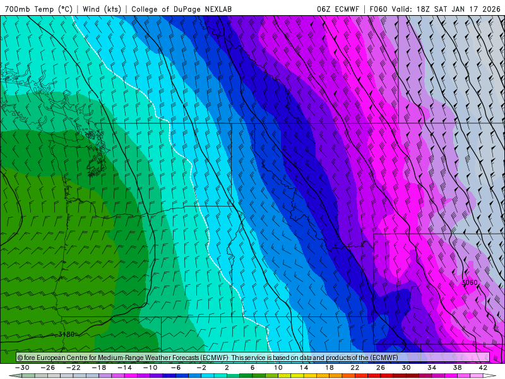
Task: Click the ECMWF copyright notice banner
Action: 253,357
